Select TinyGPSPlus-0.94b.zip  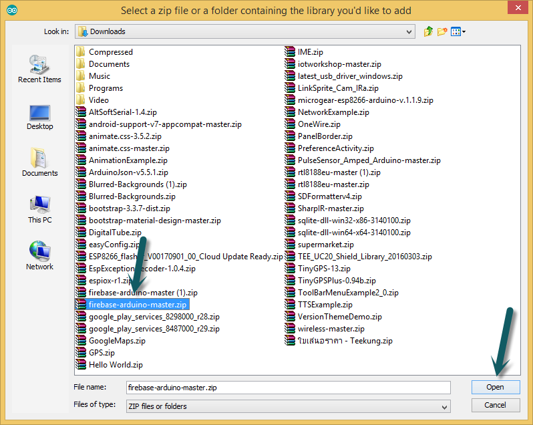(x=331, y=281)
